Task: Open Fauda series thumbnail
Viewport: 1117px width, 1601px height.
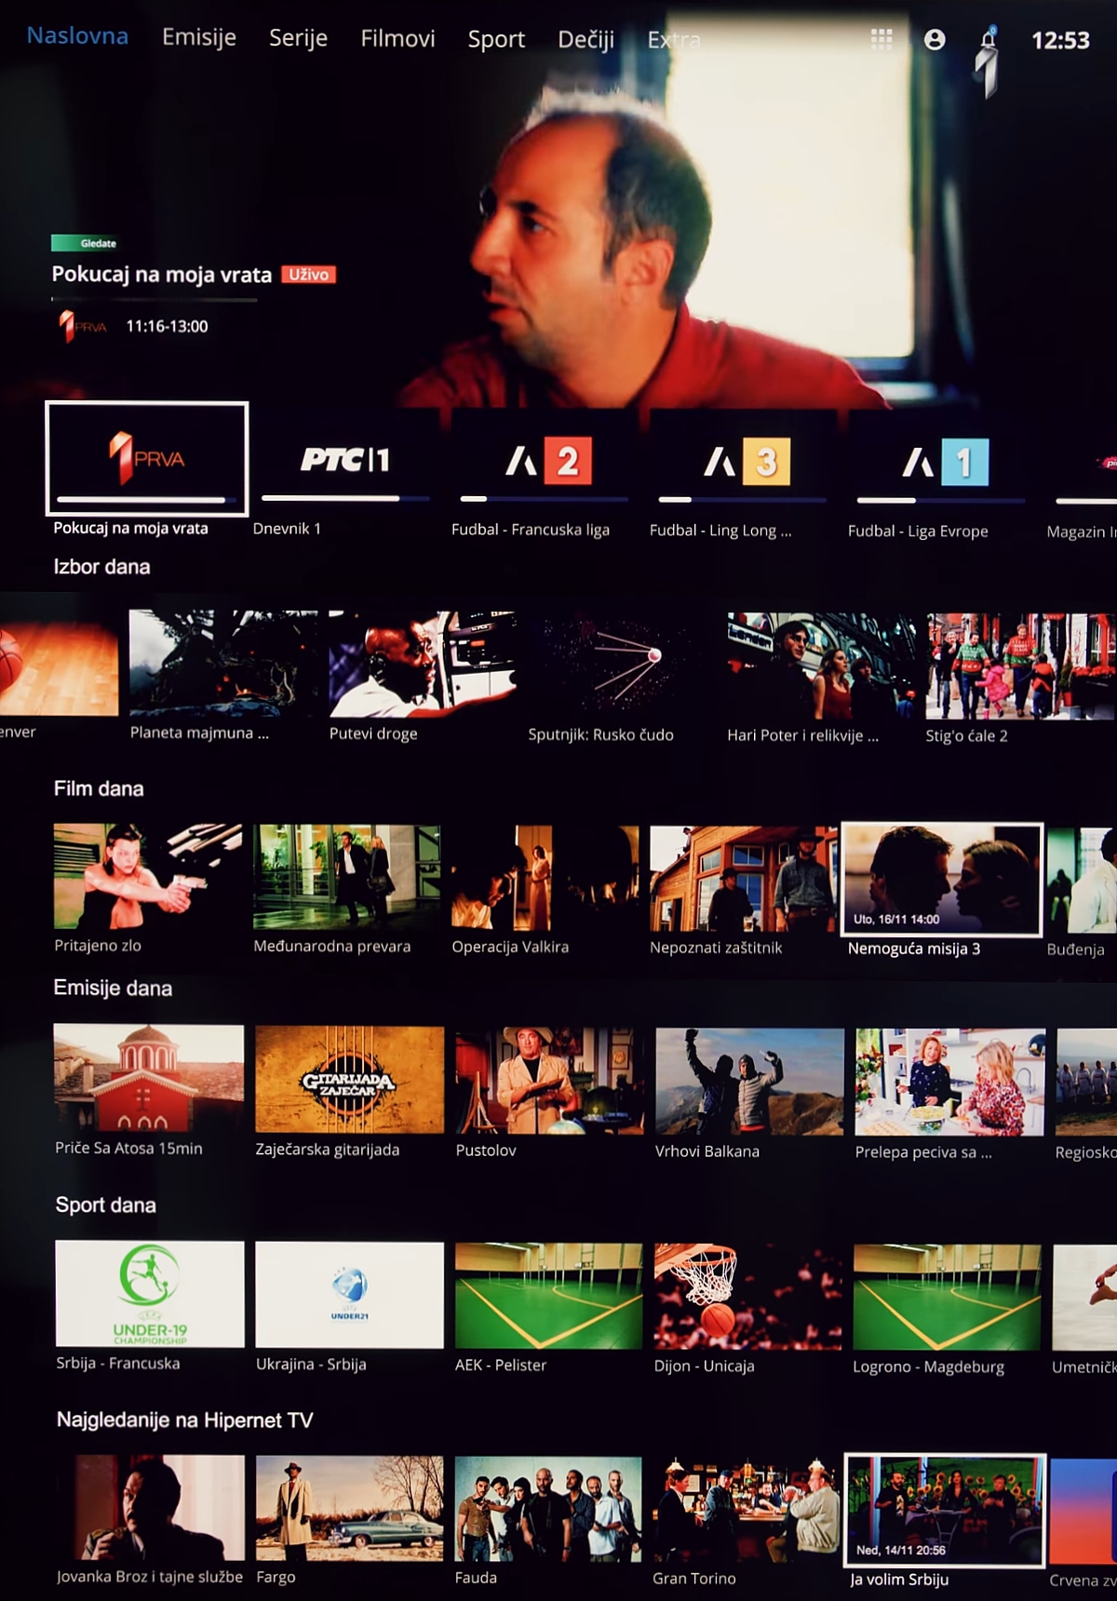Action: click(x=548, y=1510)
